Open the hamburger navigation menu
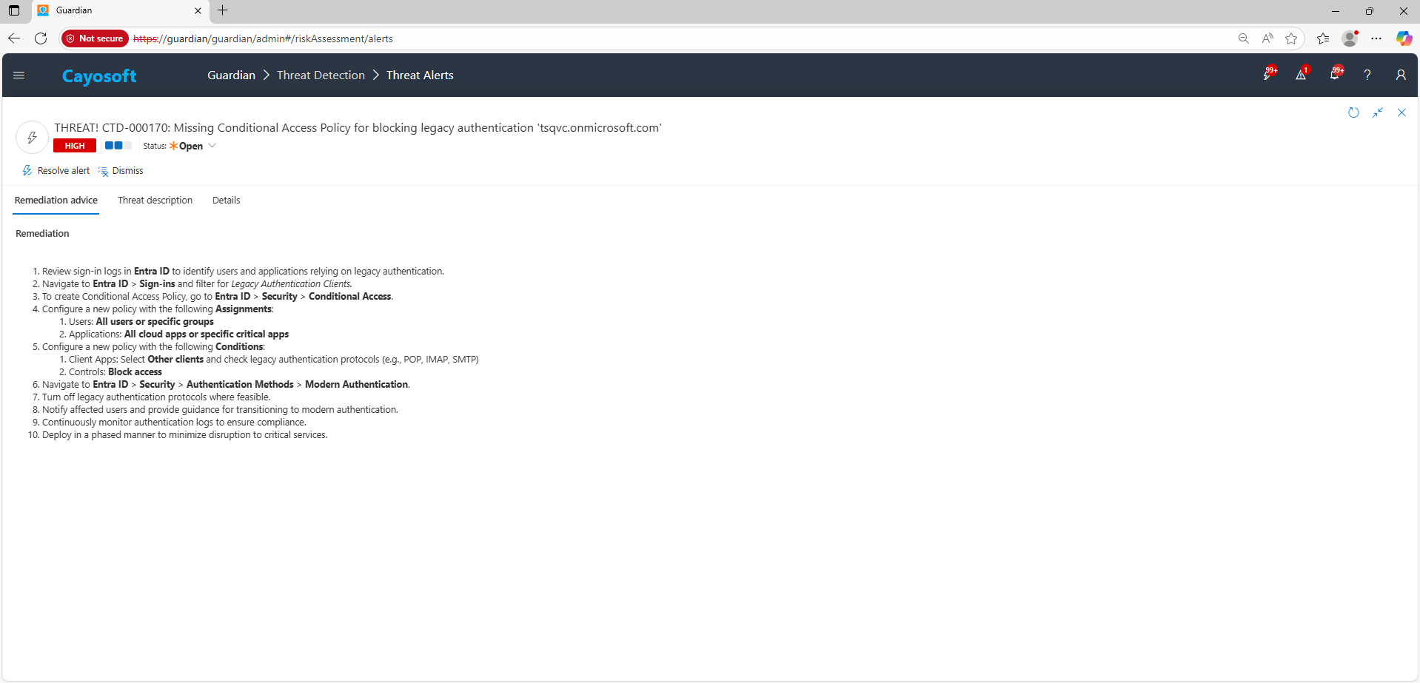1420x683 pixels. pyautogui.click(x=19, y=75)
